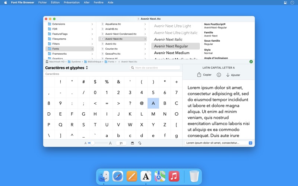Select the @ glyph cell
The image size is (298, 186).
(x=142, y=103)
